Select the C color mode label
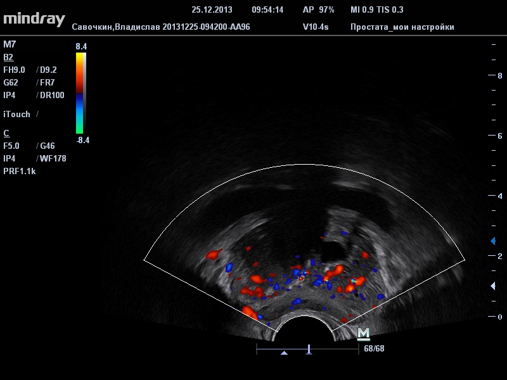The height and width of the screenshot is (380, 507). click(x=6, y=133)
